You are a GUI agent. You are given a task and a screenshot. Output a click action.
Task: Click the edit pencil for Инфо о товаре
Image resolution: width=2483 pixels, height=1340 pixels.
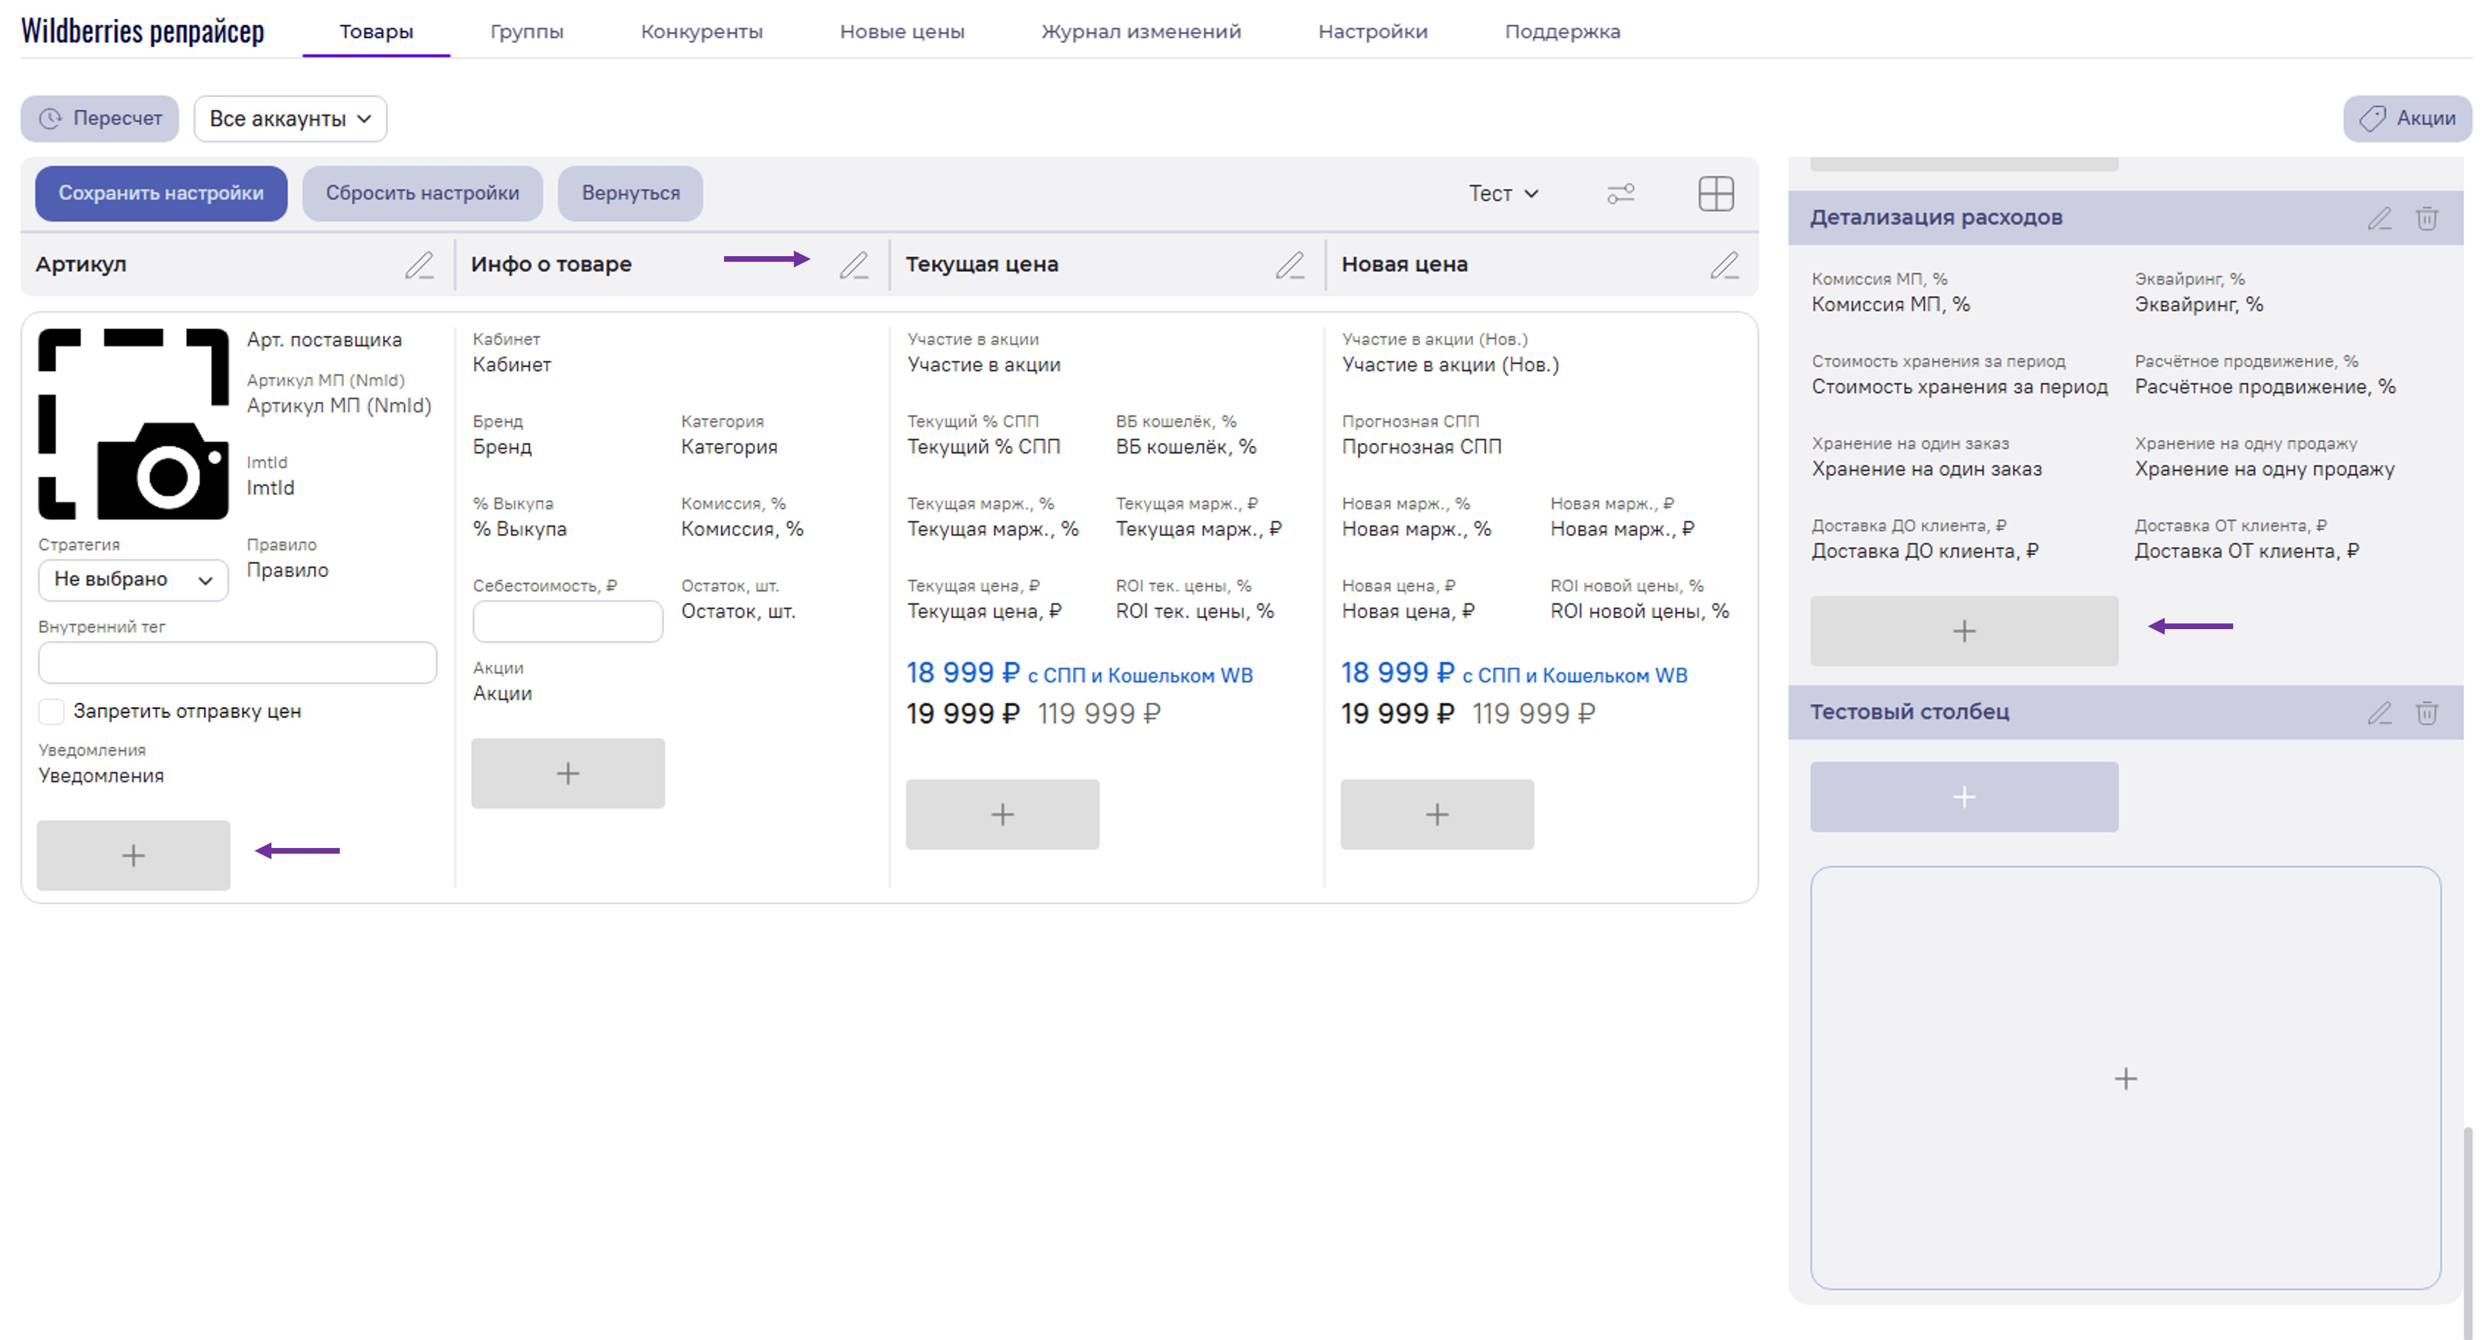854,265
